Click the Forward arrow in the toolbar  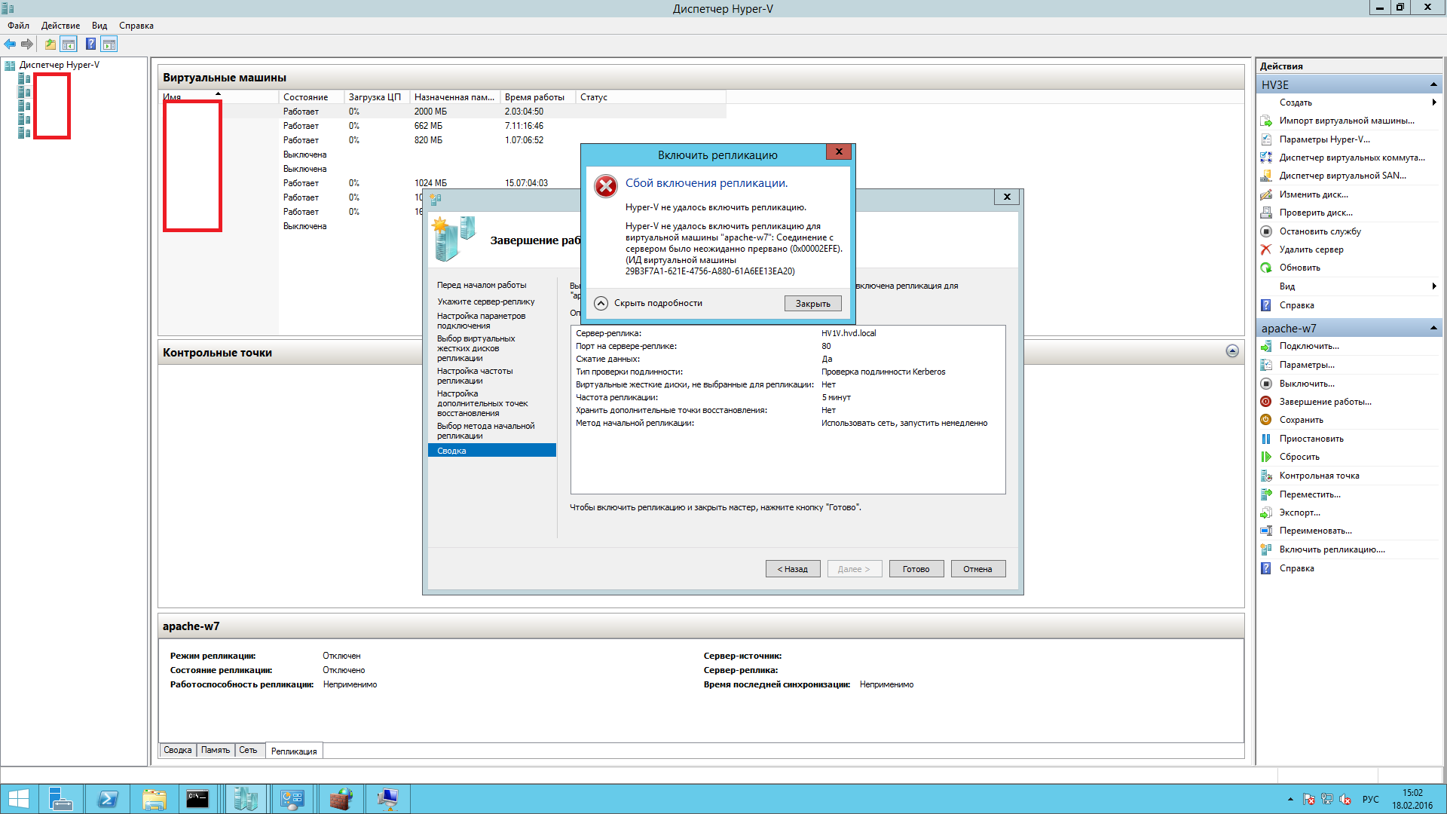click(x=27, y=44)
